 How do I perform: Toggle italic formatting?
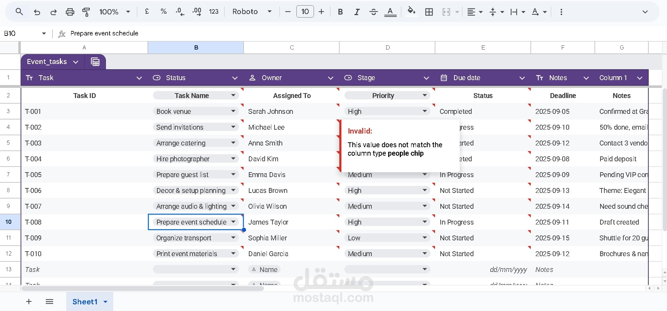[x=357, y=12]
